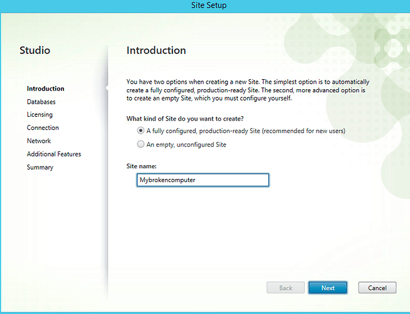Image resolution: width=410 pixels, height=314 pixels.
Task: Select the empty, unconfigured Site option
Action: 140,144
